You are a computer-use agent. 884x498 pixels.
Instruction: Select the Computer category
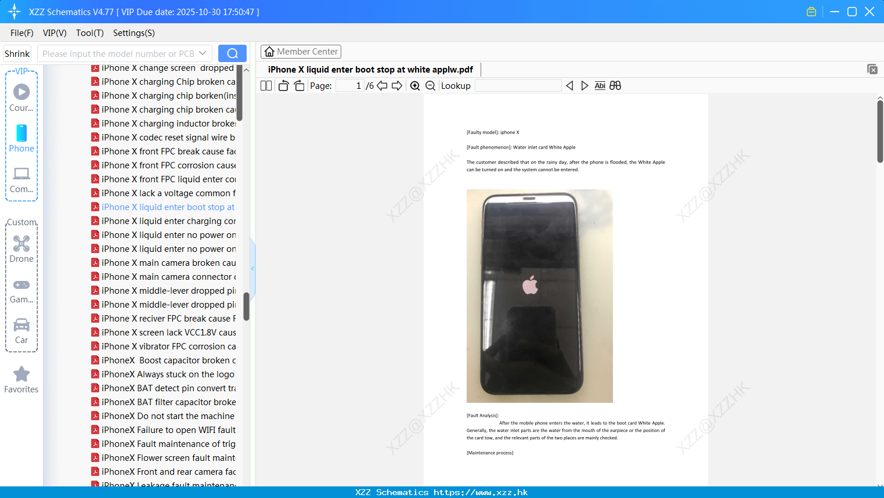tap(21, 180)
